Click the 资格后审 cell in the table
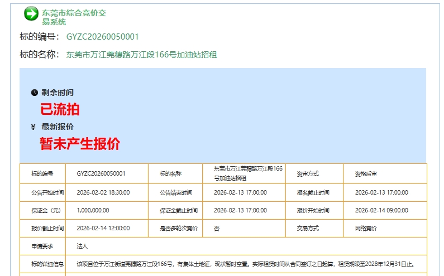444x276 pixels. 366,173
